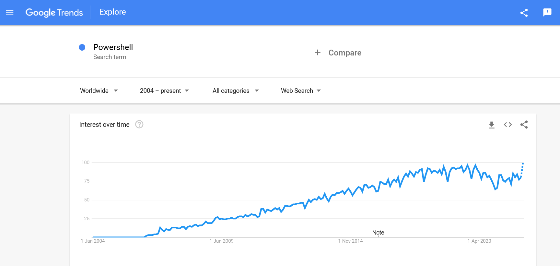Click the blue Powershell color dot

pos(82,47)
